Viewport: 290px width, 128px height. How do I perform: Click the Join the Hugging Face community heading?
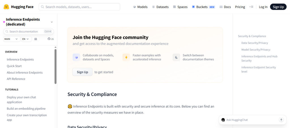110,37
